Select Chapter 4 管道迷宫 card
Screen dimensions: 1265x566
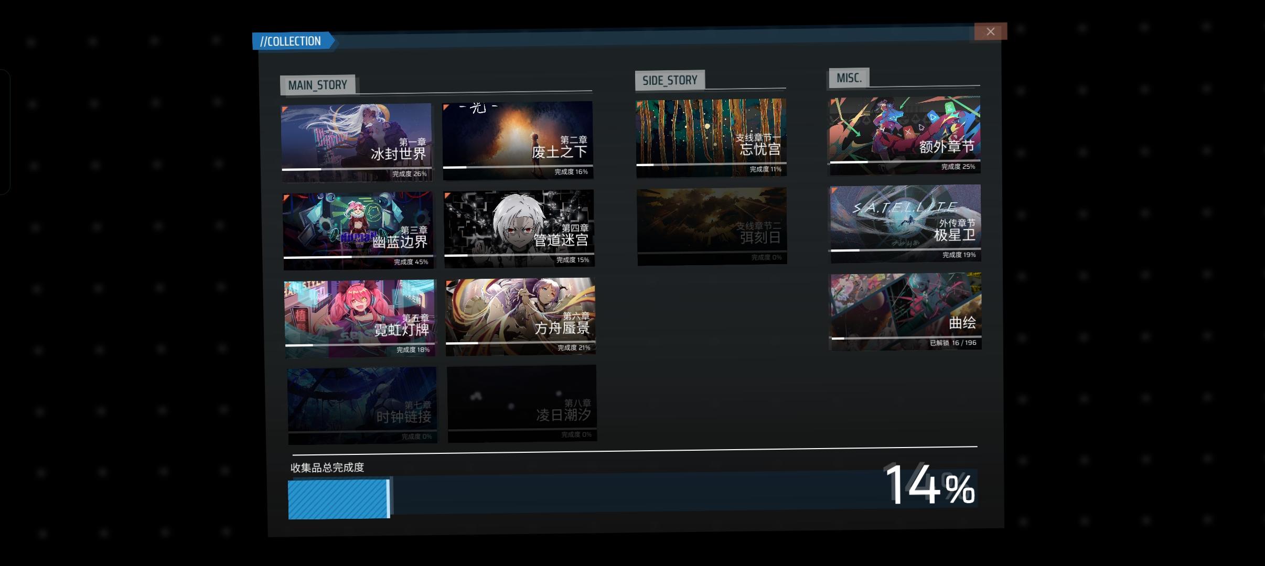point(519,228)
